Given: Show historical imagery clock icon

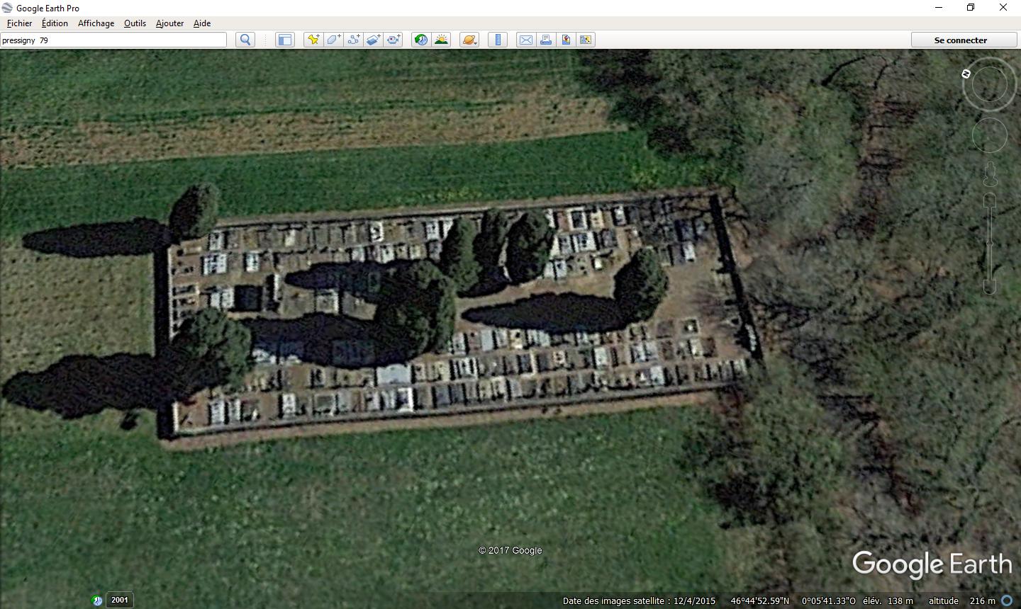Looking at the screenshot, I should point(421,40).
